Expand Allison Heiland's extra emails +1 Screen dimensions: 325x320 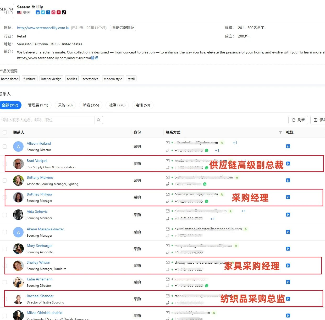(x=235, y=143)
